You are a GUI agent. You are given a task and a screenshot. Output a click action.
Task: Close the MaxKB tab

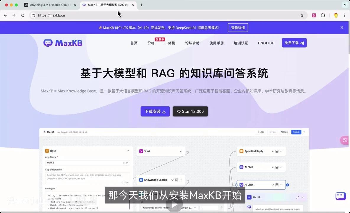point(133,5)
